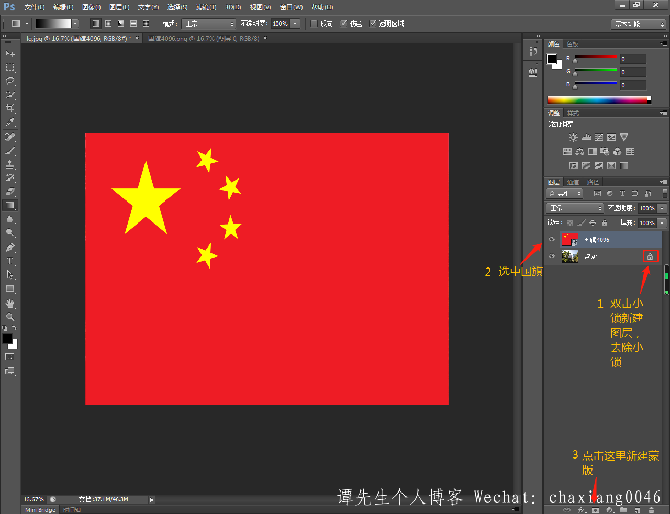Select the Zoom tool
This screenshot has width=670, height=514.
tap(10, 317)
